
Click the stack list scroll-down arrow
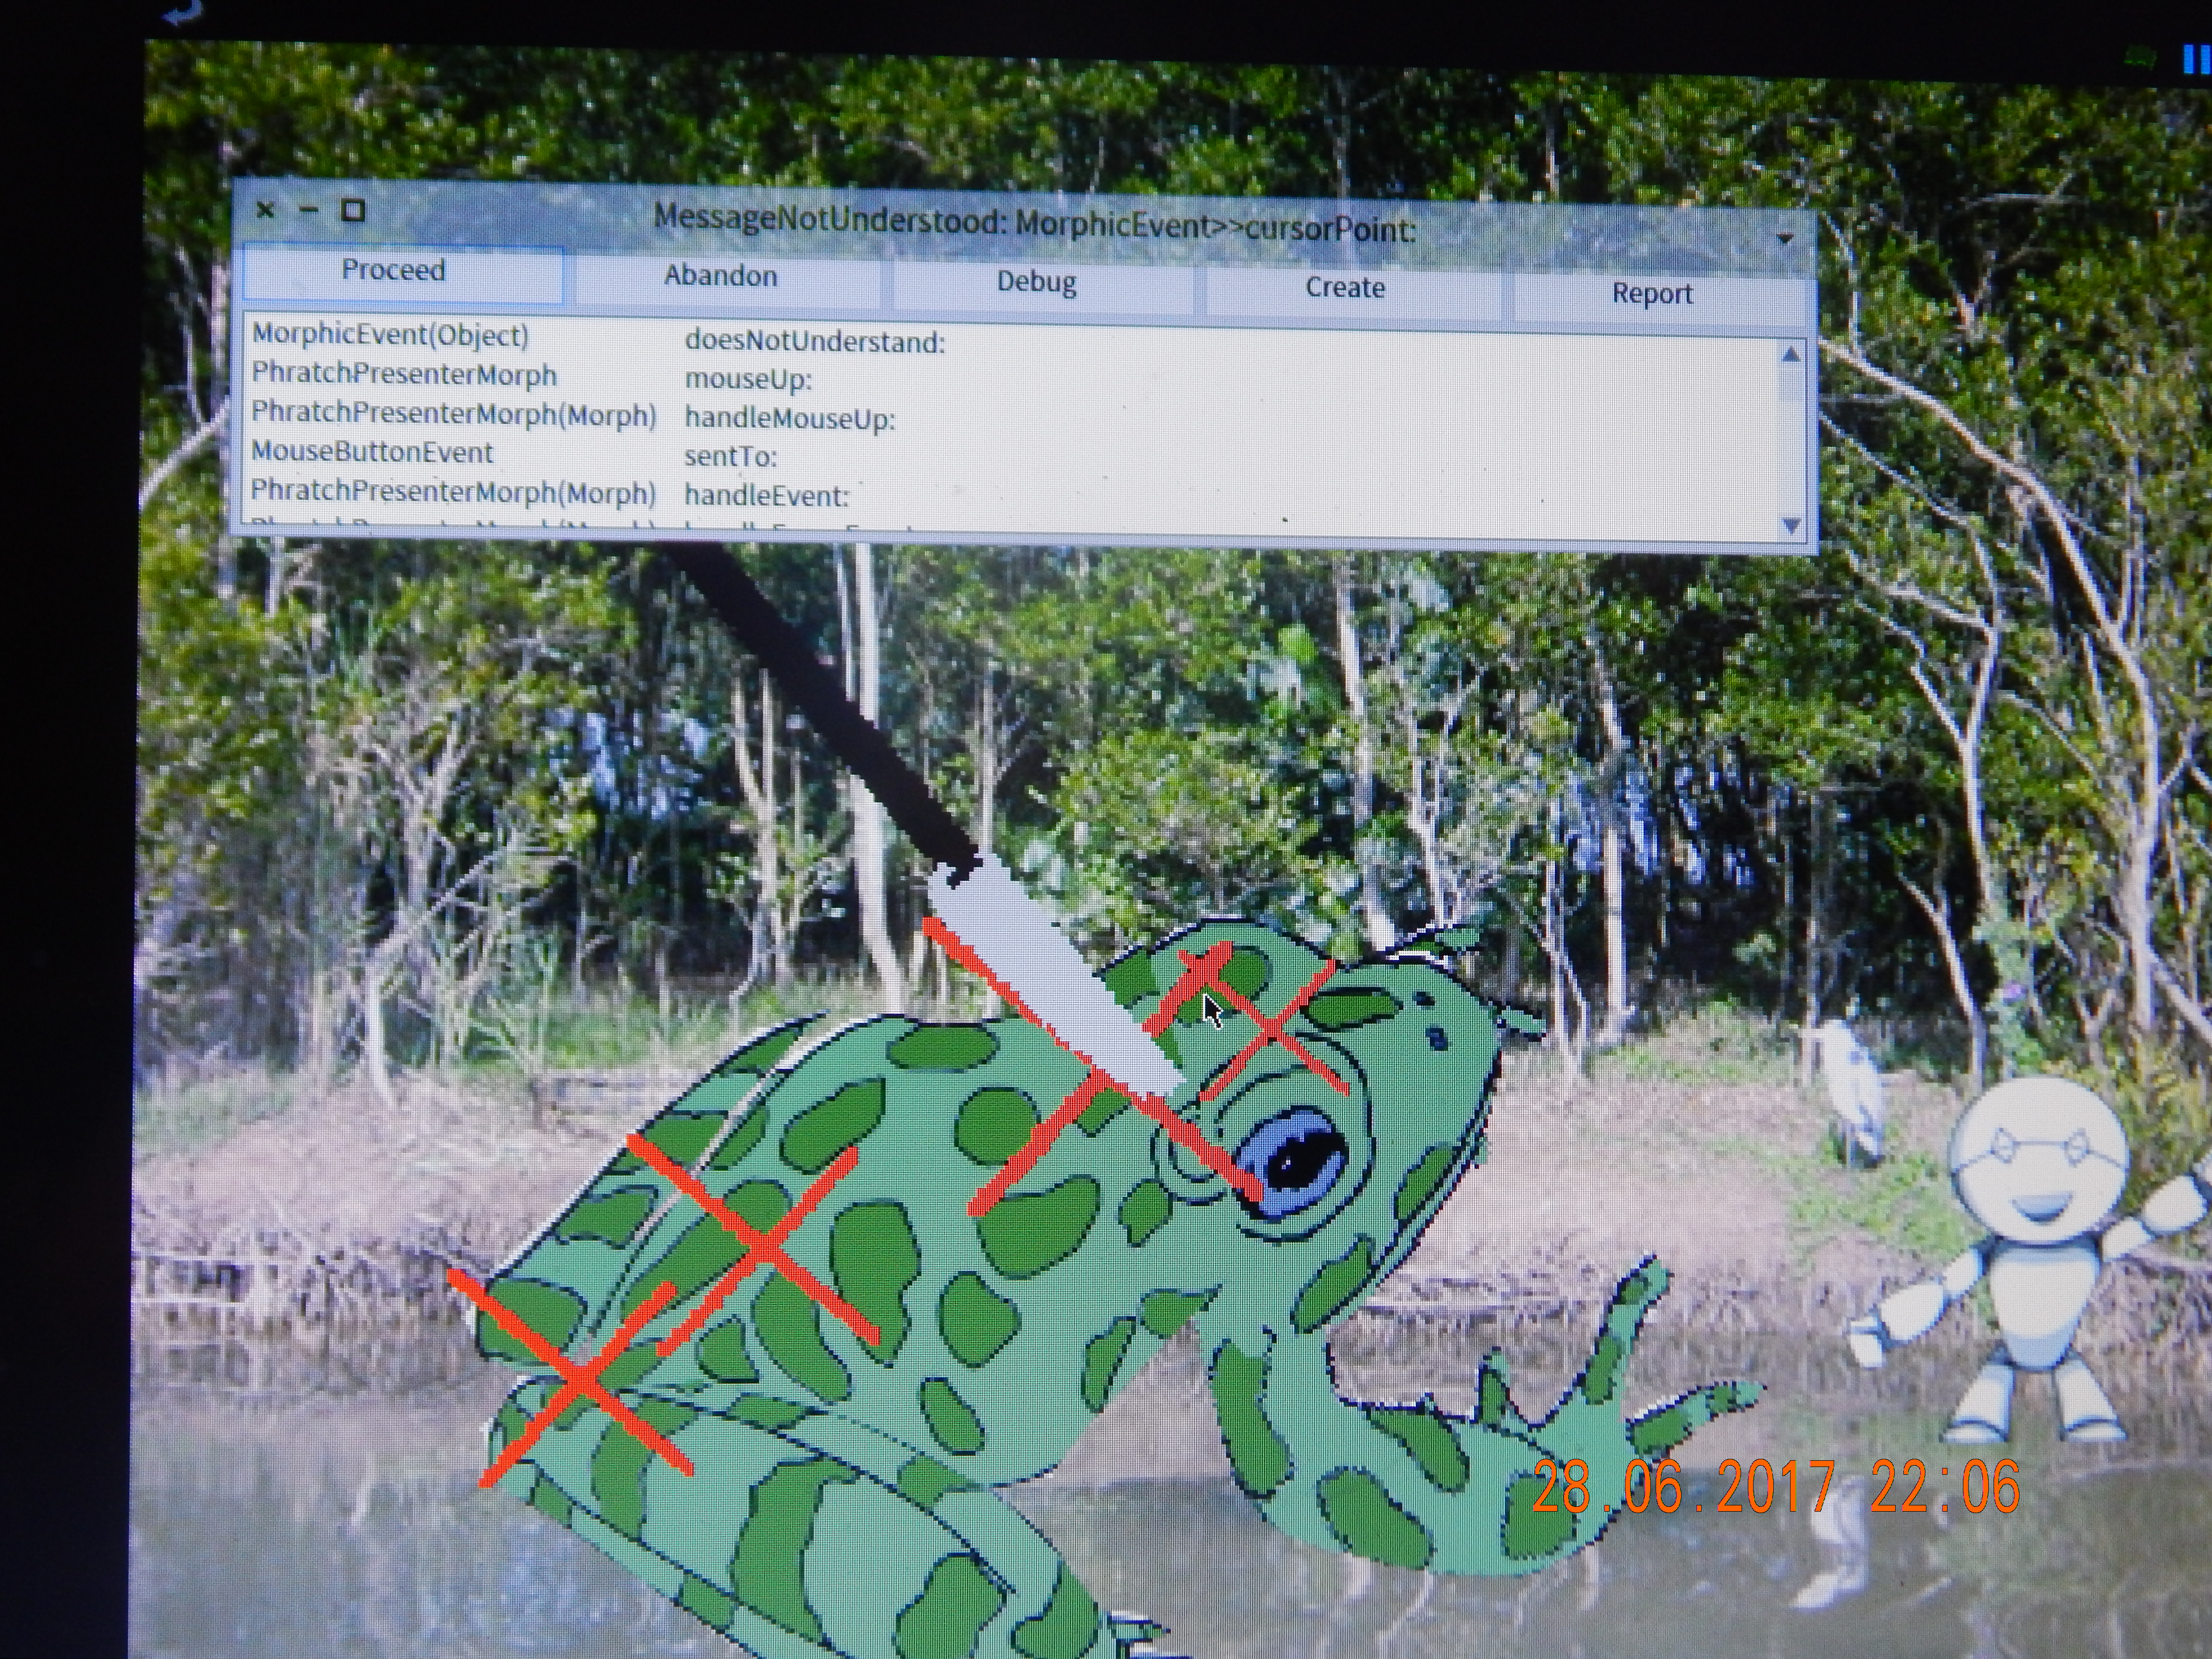(x=1791, y=526)
